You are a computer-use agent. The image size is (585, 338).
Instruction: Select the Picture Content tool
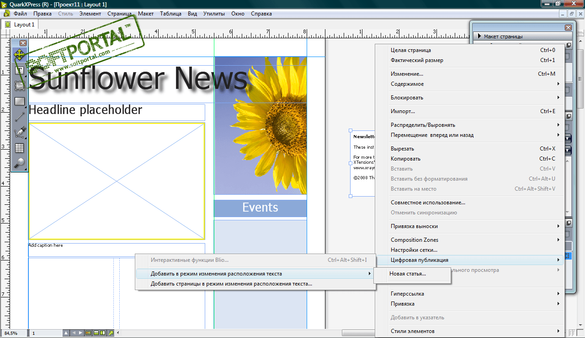pos(19,85)
